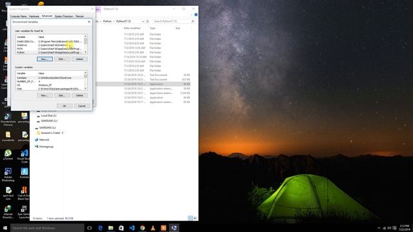This screenshot has height=232, width=413.
Task: Click the taskbar search box
Action: click(47, 227)
